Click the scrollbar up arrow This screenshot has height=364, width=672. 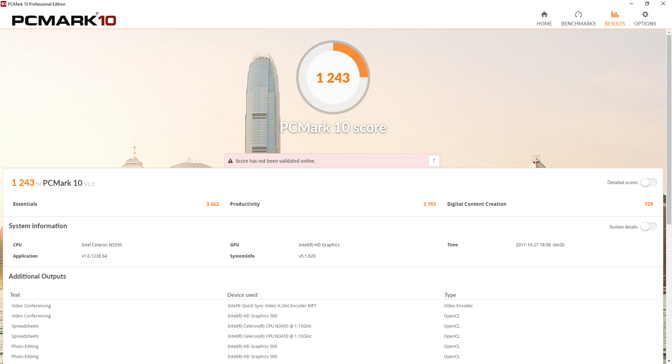coord(669,32)
